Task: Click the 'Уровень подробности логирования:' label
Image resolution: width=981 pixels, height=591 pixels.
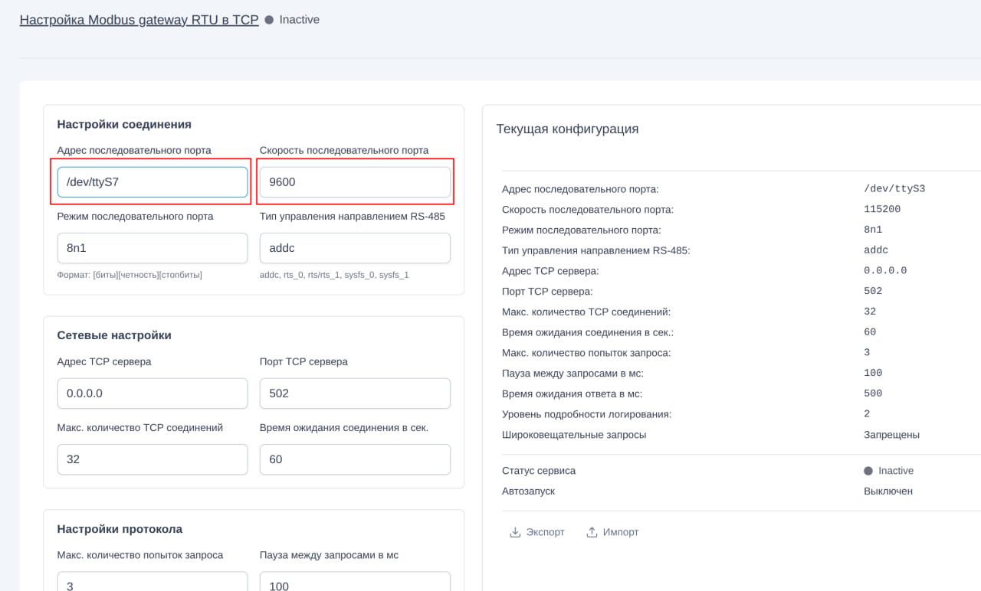Action: [587, 414]
